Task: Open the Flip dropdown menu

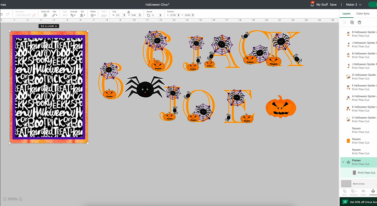Action: click(82, 15)
